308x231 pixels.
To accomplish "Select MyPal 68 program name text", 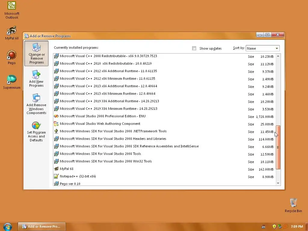I will point(66,169).
